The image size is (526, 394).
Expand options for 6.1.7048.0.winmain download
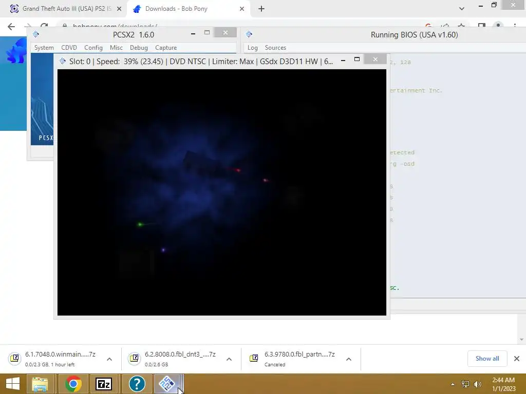pos(109,359)
